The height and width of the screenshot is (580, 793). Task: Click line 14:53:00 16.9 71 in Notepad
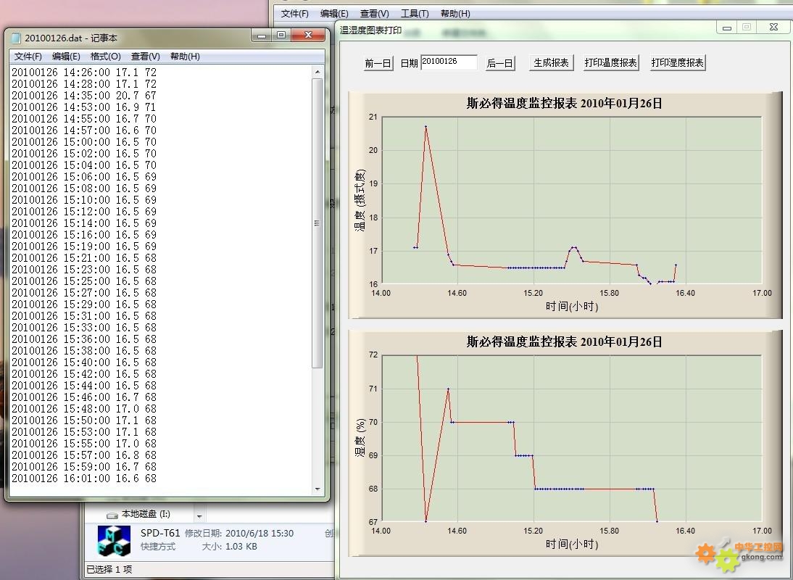[84, 107]
